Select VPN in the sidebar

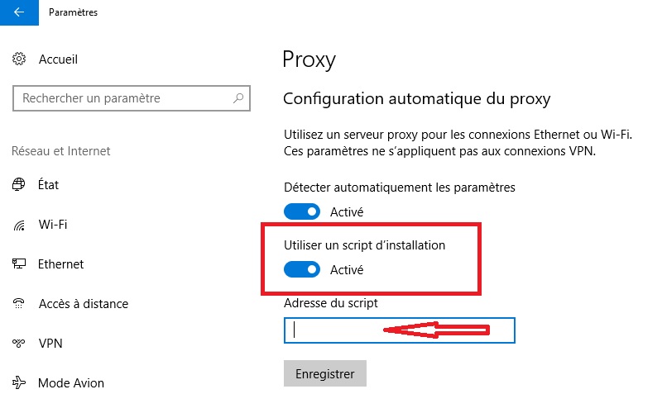[x=50, y=343]
